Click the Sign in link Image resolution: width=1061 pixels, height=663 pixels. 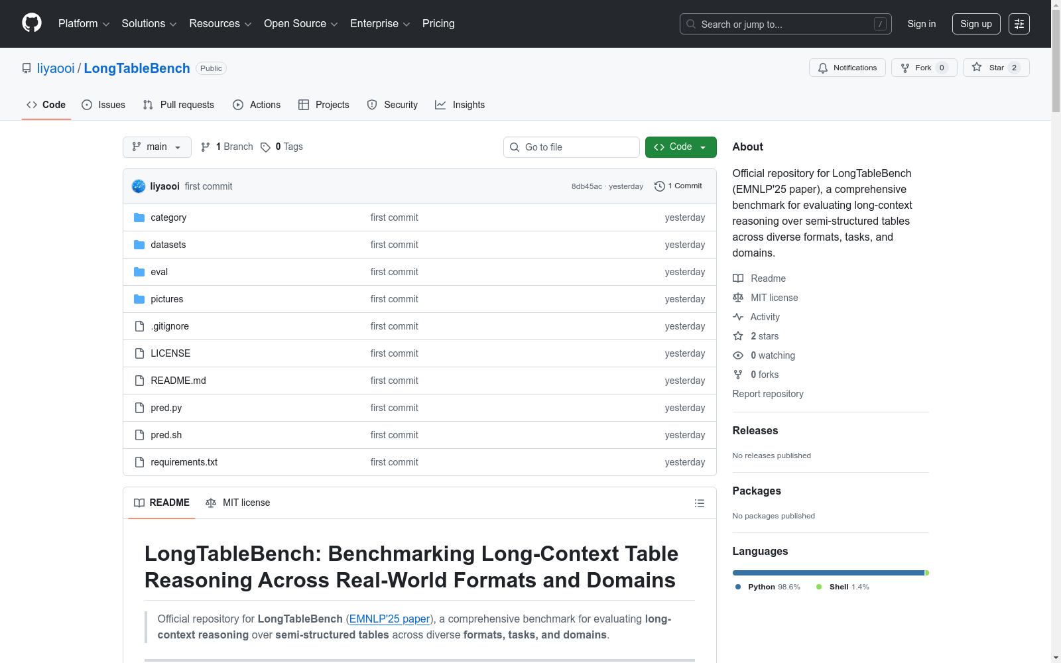pyautogui.click(x=922, y=24)
